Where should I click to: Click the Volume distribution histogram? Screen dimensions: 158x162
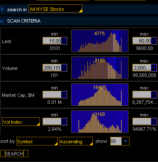[100, 68]
